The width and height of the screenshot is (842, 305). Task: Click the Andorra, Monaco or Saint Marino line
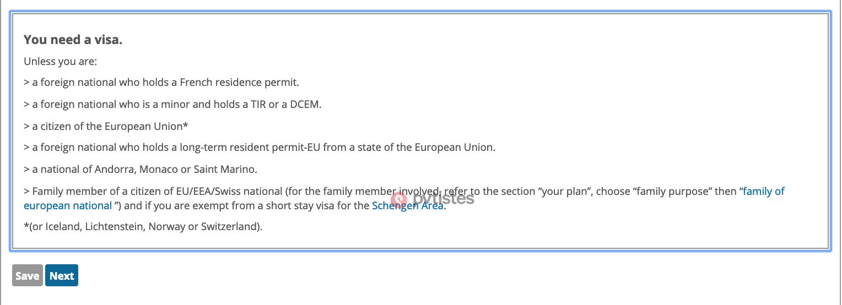[x=141, y=169]
